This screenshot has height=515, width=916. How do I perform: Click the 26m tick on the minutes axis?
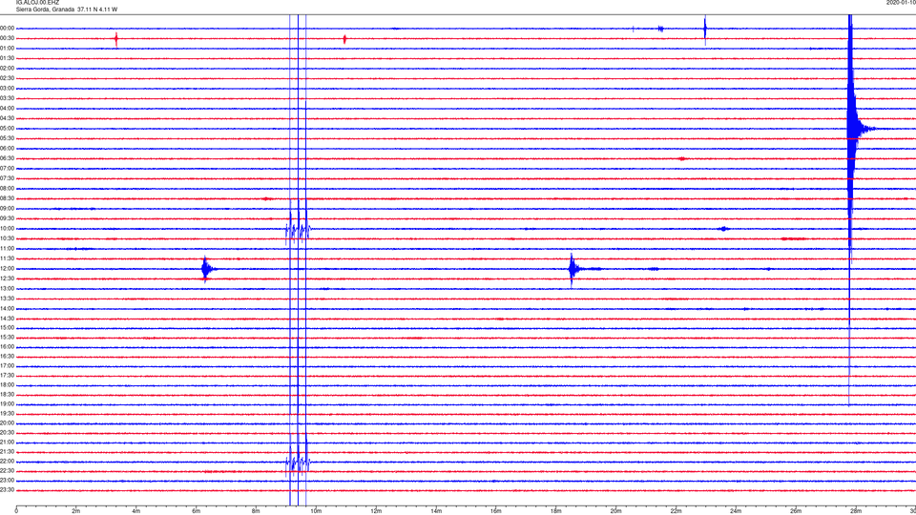point(796,511)
